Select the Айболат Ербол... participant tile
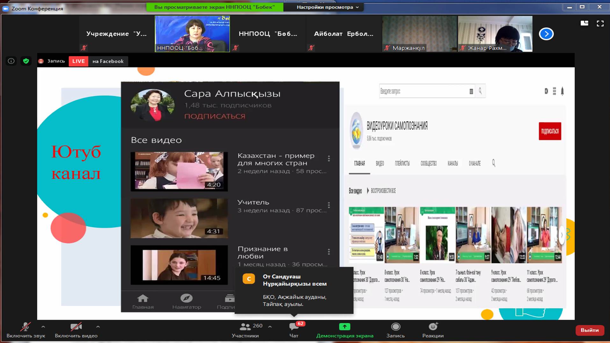Screen dimensions: 610x343 click(344, 34)
